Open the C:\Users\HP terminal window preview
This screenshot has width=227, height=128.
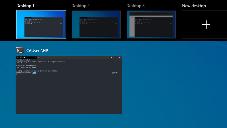click(x=69, y=85)
